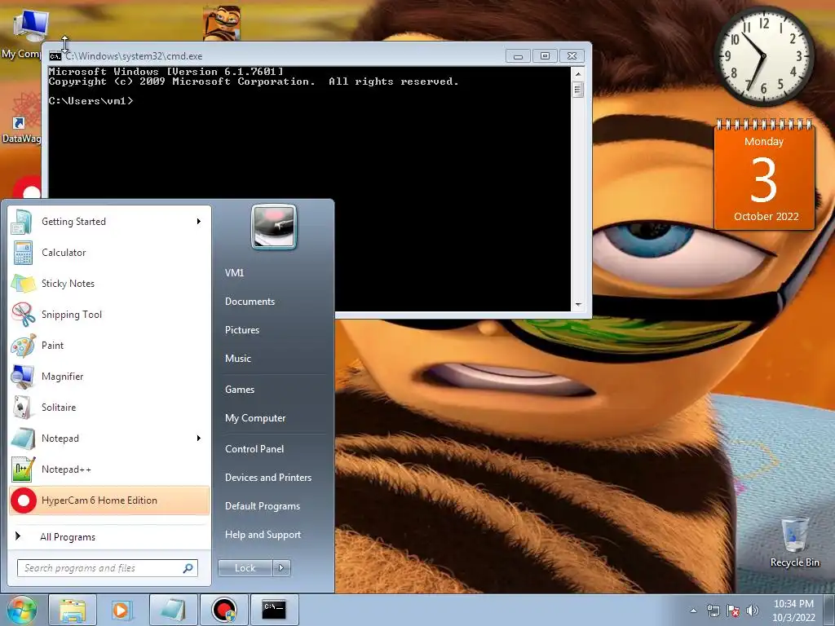Click the Notepad++ icon

[23, 469]
